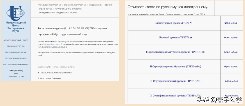Image resolution: width=245 pixels, height=106 pixels.
Task: Click the price cell for ТБЭУ/А2
Action: click(232, 38)
